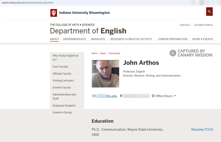The image size is (221, 142).
Task: Click the location pin icon
Action: [121, 96]
